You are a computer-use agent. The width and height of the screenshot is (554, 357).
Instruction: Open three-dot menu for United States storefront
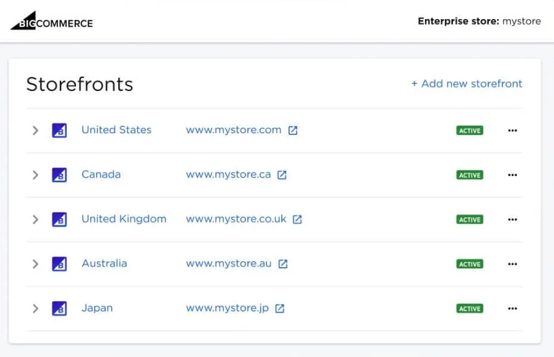(512, 130)
